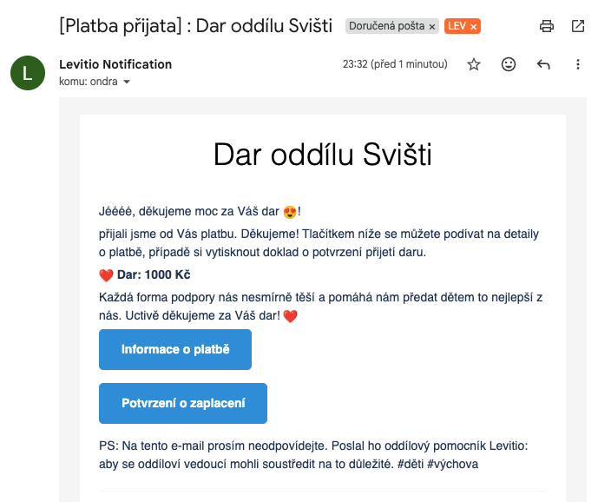
Task: Add an emoji reaction to the email
Action: [509, 64]
